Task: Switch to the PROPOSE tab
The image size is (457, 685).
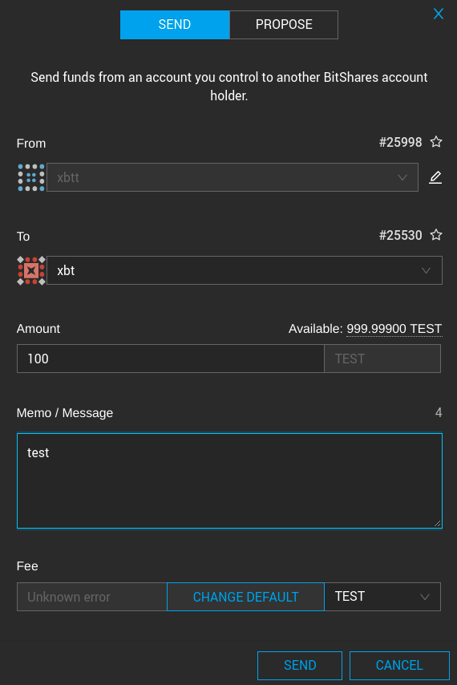Action: point(284,24)
